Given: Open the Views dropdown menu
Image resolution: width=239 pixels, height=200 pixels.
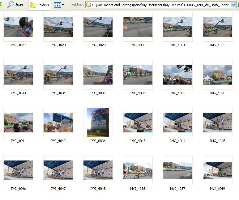Looking at the screenshot, I should [x=59, y=5].
